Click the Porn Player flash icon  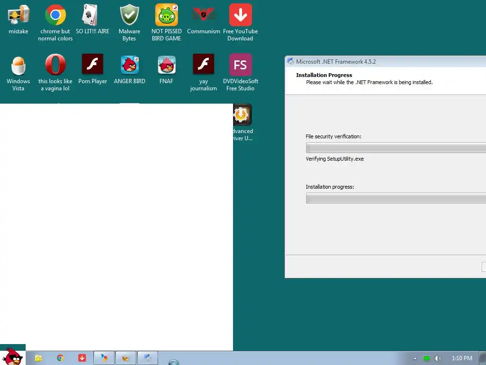[x=93, y=69]
